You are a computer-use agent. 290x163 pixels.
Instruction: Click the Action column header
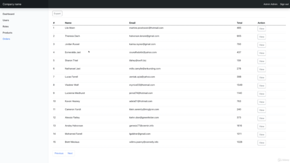(x=261, y=23)
